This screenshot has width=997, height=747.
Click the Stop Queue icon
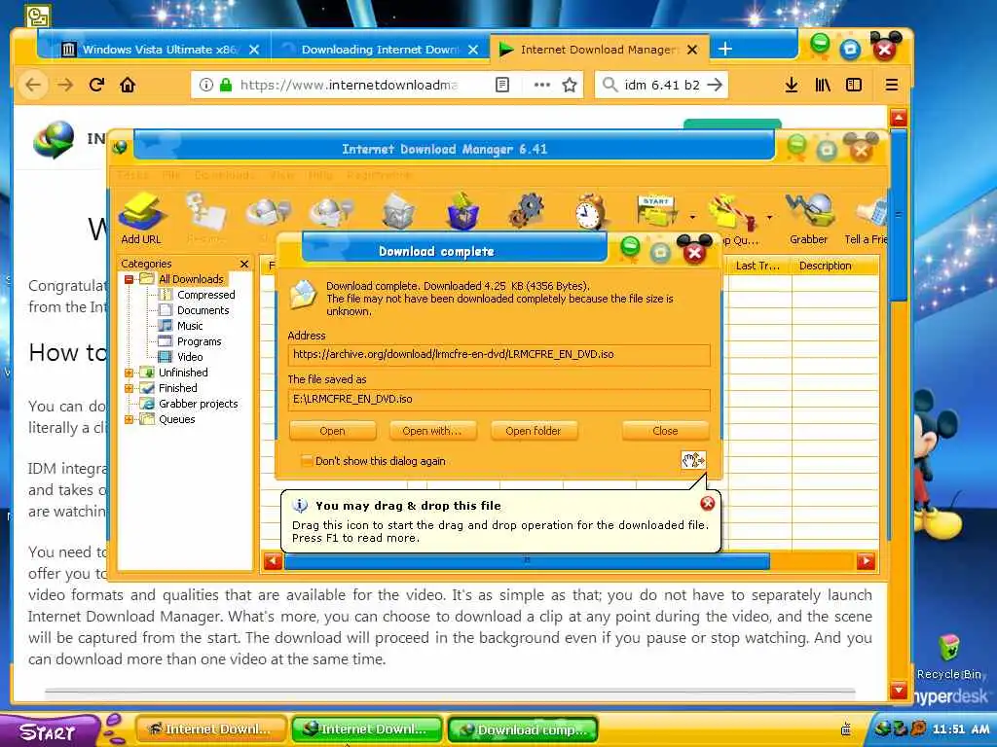click(732, 213)
